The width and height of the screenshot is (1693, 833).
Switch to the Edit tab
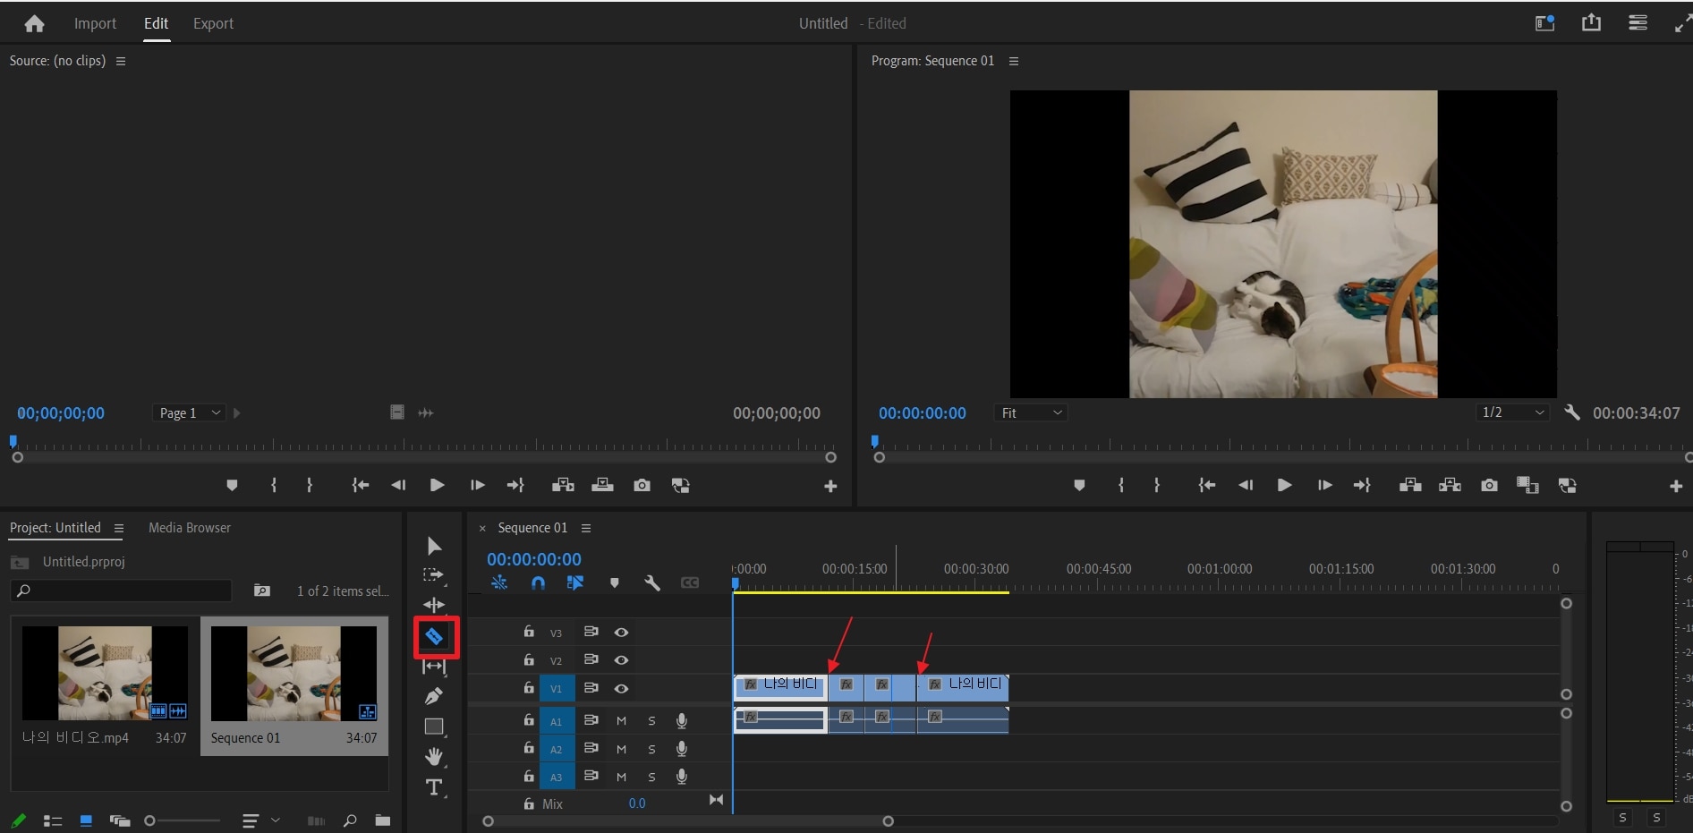156,23
